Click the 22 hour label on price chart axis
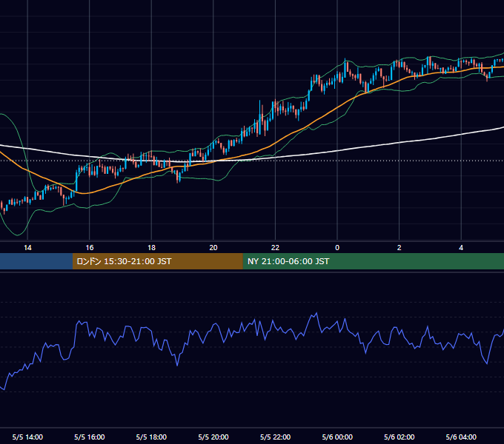 pos(275,248)
